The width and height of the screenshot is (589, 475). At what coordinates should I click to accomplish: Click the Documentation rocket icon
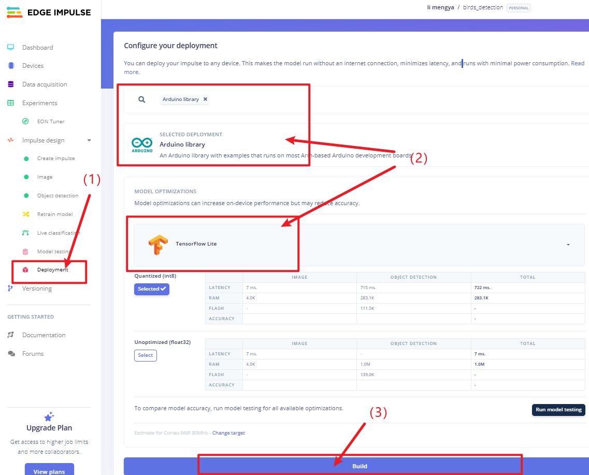point(11,335)
